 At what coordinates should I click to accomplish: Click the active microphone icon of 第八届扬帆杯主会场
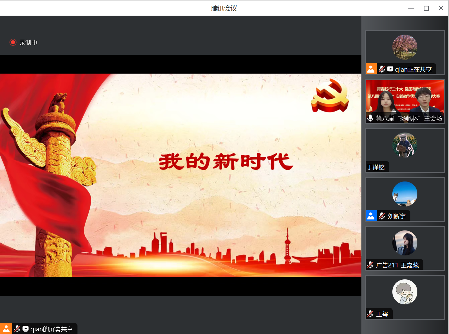(370, 118)
